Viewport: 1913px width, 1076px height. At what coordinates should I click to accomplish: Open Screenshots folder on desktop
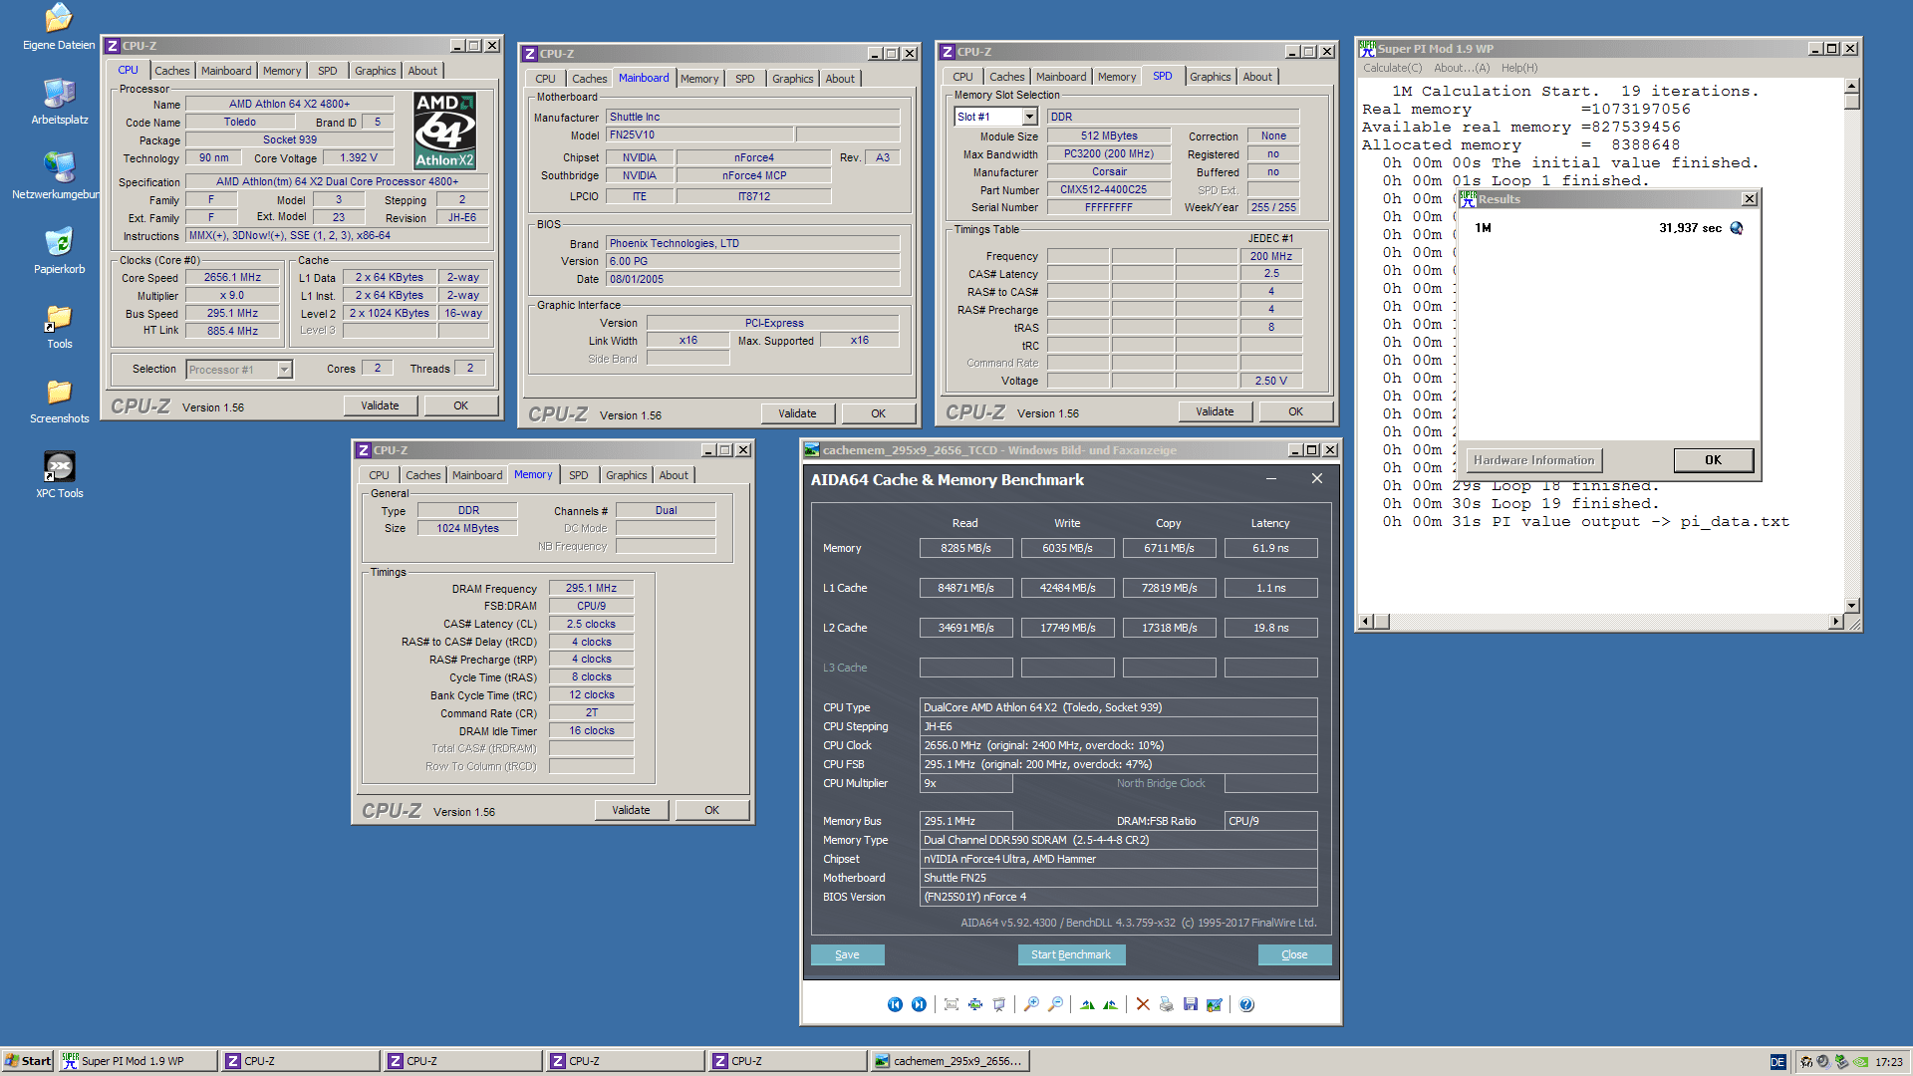59,401
